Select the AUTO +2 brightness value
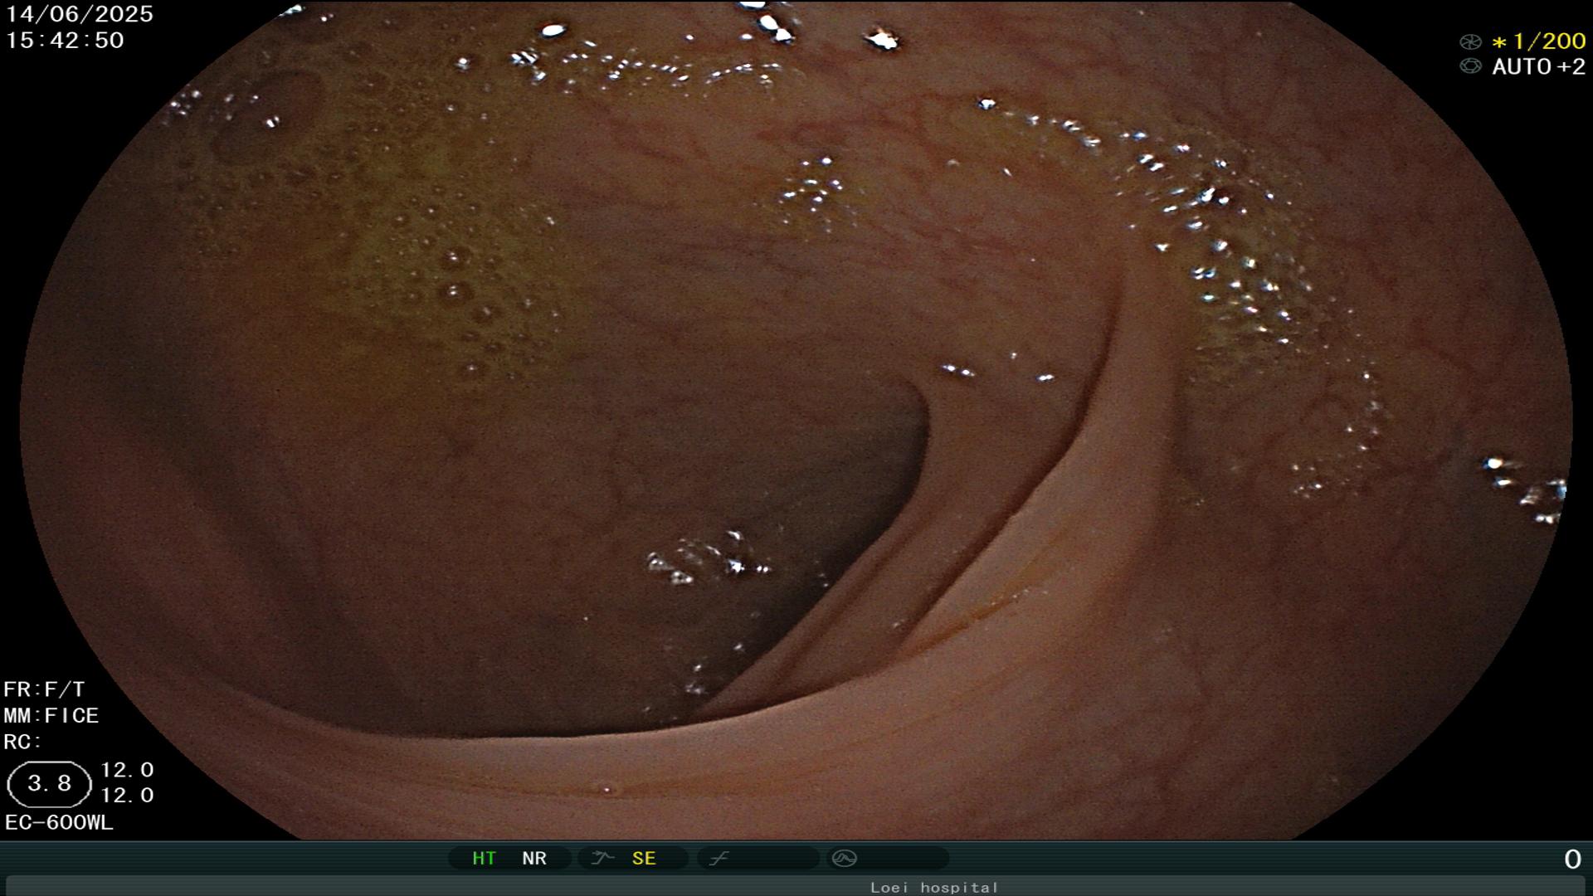 pos(1539,66)
